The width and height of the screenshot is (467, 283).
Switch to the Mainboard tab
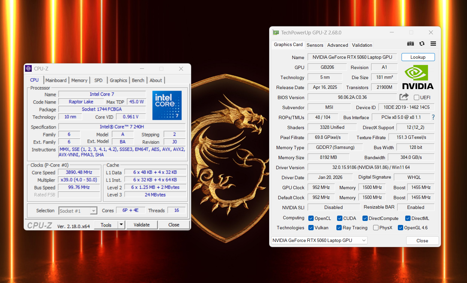pos(56,80)
